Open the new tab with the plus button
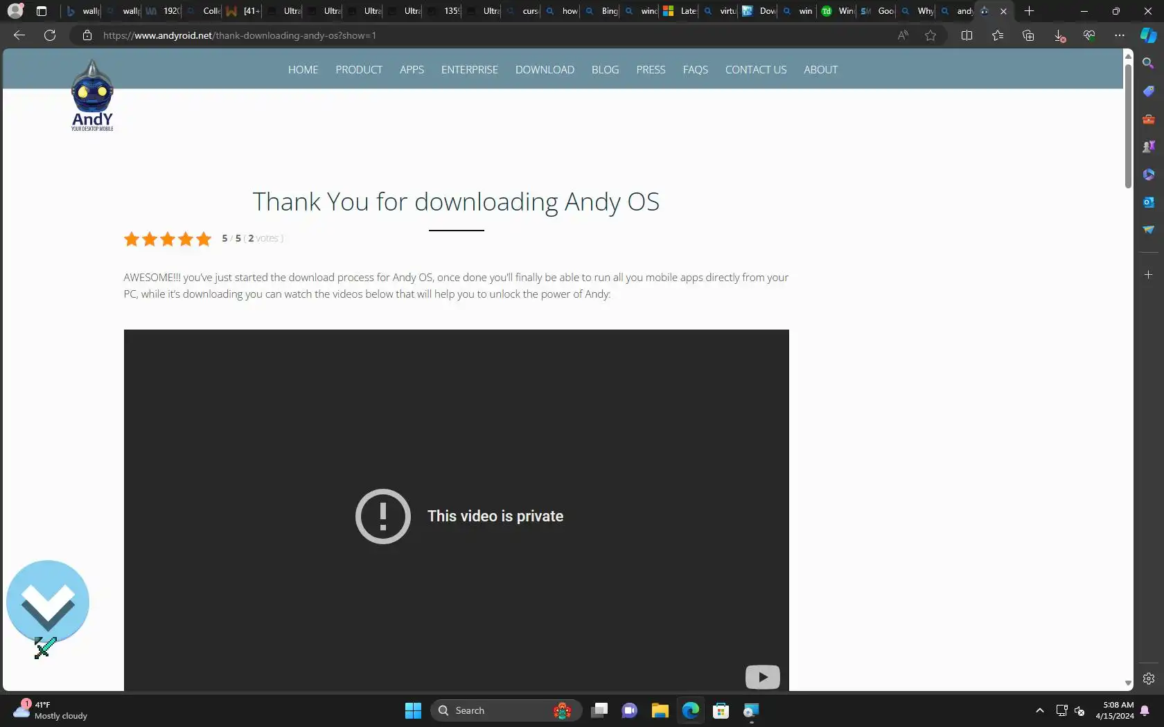The width and height of the screenshot is (1164, 727). click(1029, 11)
